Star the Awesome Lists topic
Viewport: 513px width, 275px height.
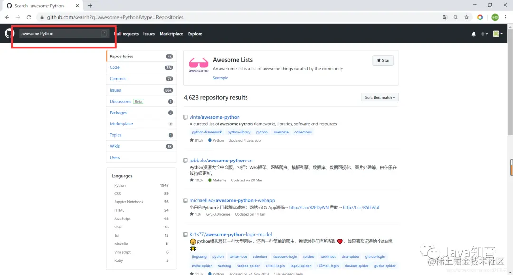pyautogui.click(x=383, y=60)
